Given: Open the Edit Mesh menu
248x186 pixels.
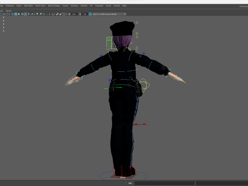Looking at the screenshot, I should (28, 6).
